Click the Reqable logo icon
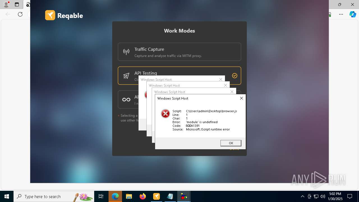This screenshot has width=359, height=202. (50, 15)
